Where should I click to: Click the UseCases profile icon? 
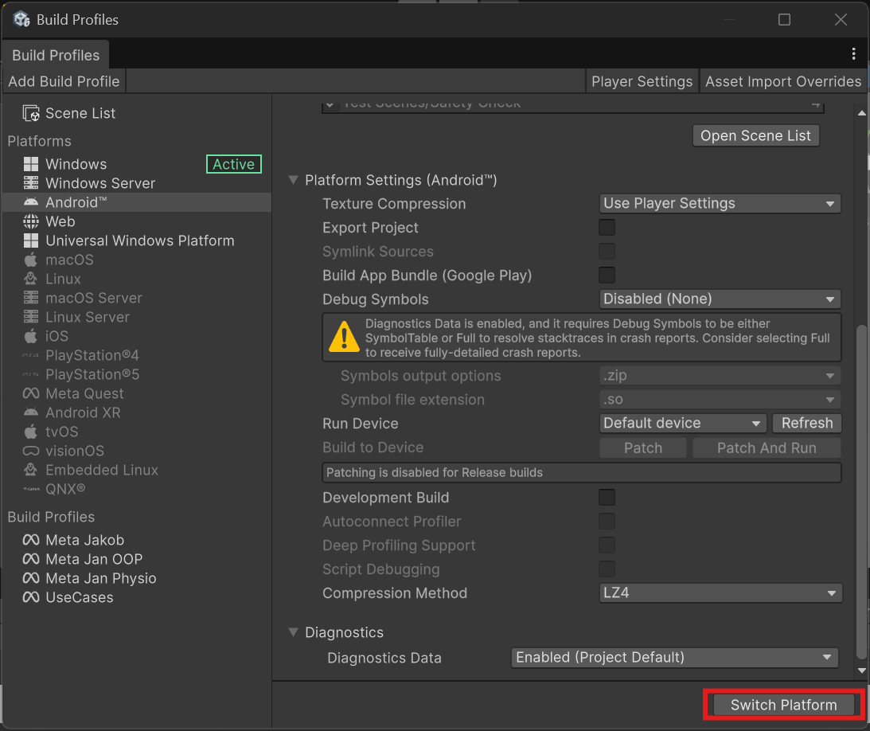[x=31, y=597]
